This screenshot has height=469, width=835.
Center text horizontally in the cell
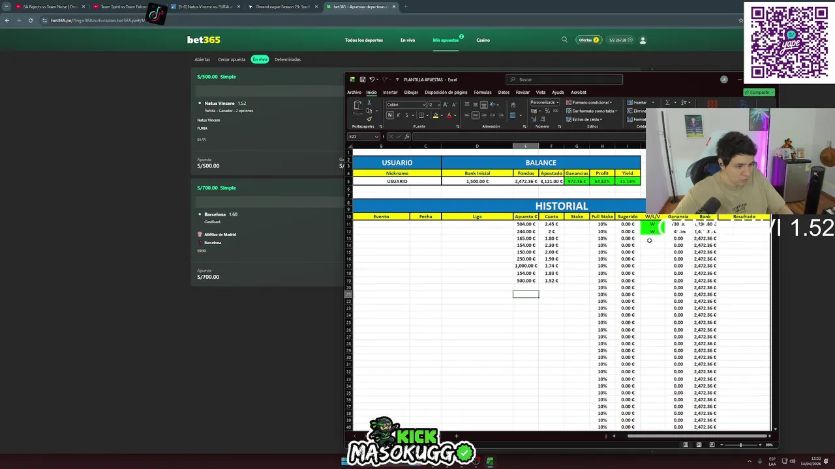[x=476, y=115]
